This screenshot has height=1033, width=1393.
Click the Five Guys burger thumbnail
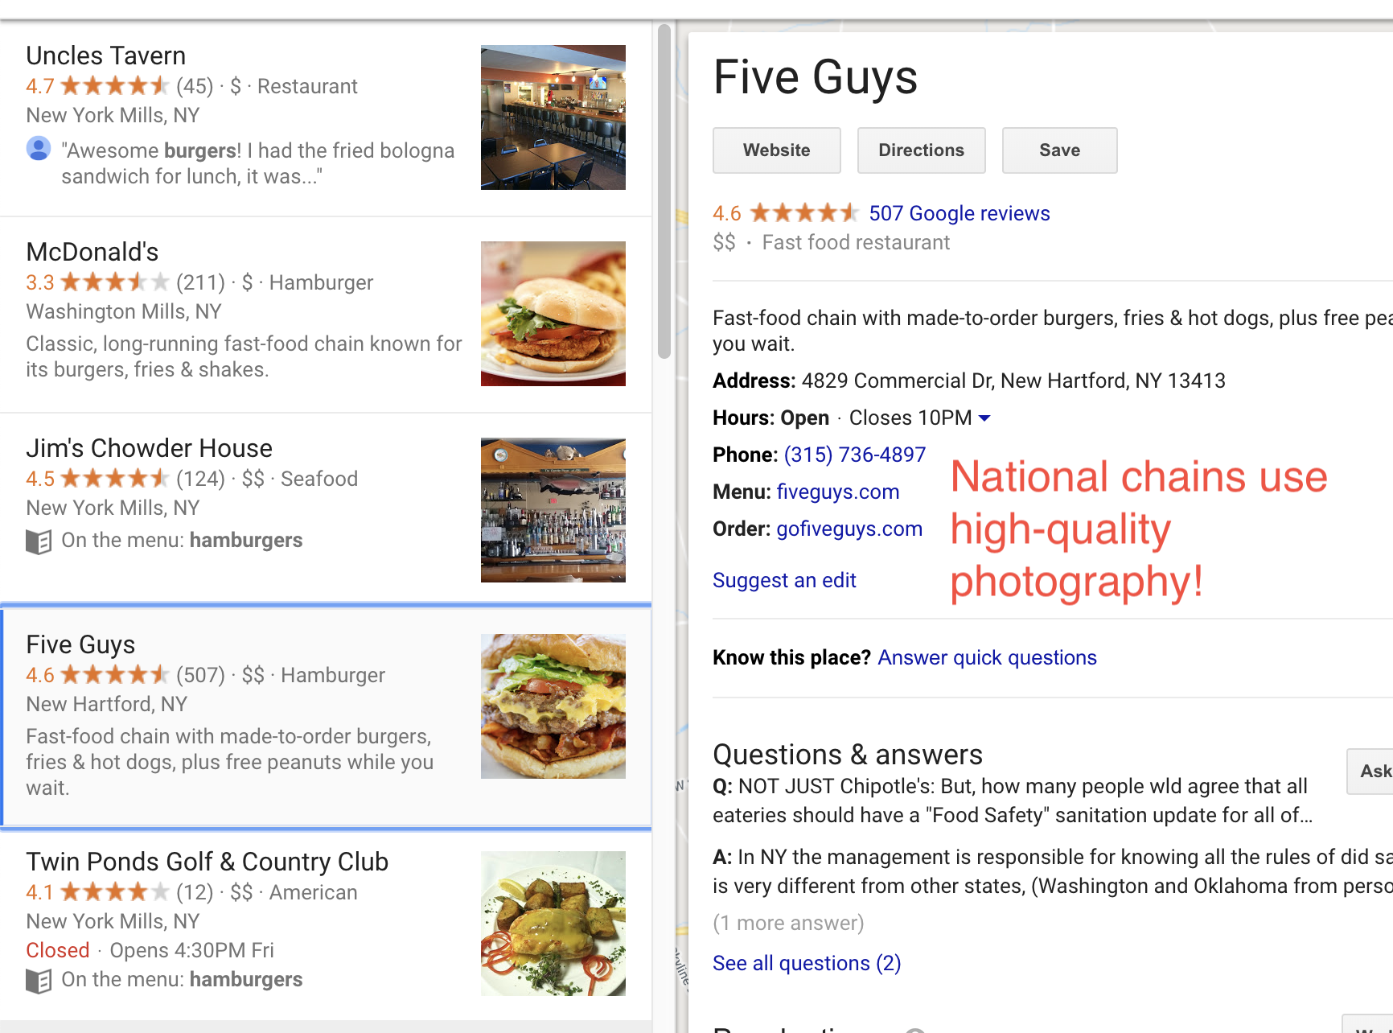pos(553,706)
